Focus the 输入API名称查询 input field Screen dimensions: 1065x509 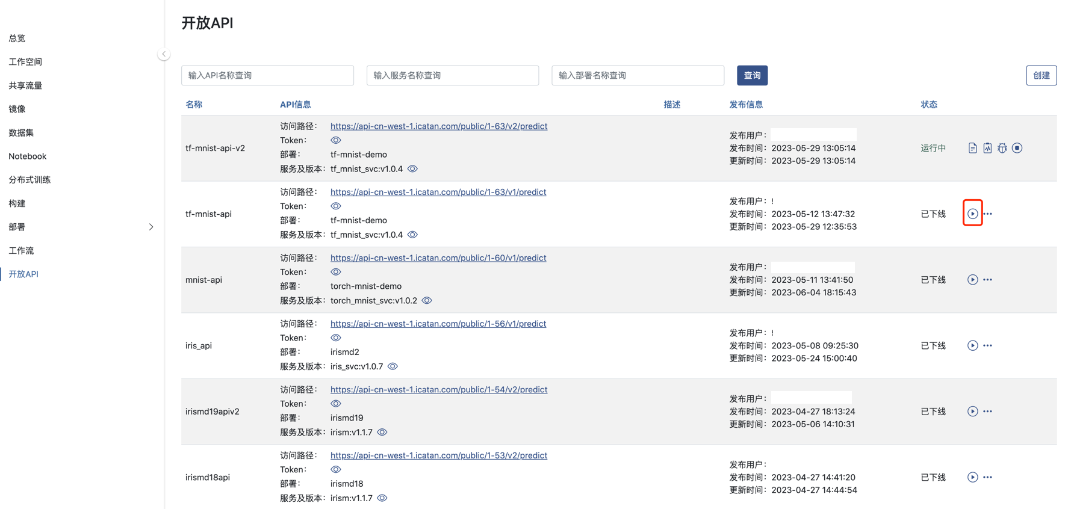(x=267, y=75)
